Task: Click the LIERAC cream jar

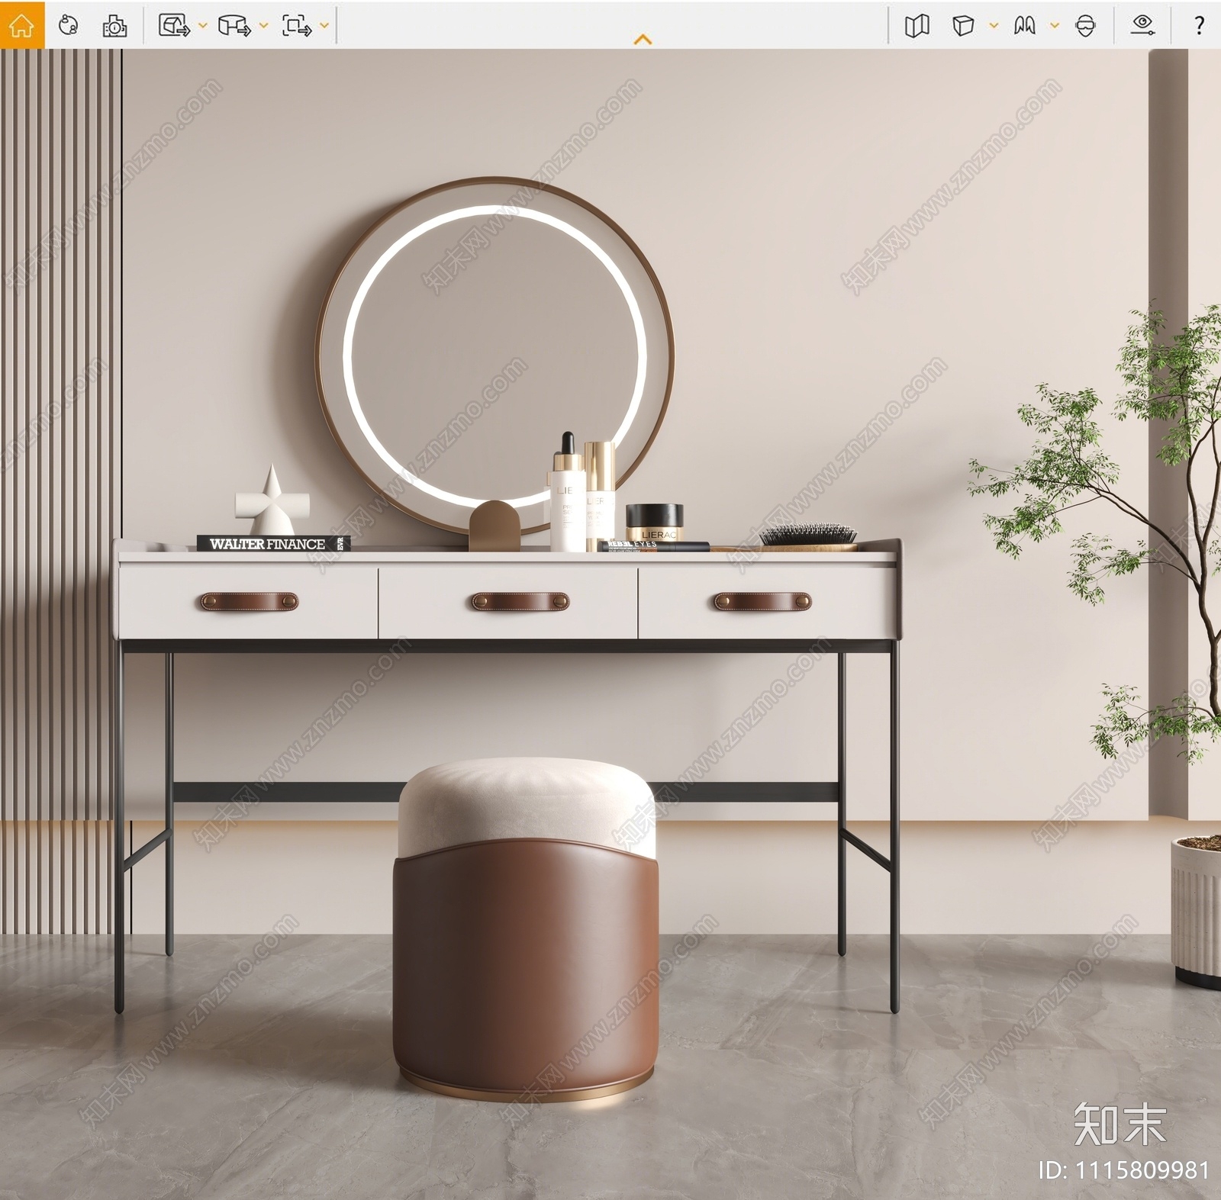Action: pyautogui.click(x=655, y=523)
